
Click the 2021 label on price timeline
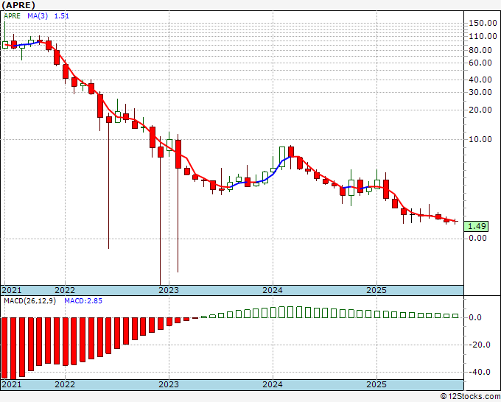(x=12, y=290)
